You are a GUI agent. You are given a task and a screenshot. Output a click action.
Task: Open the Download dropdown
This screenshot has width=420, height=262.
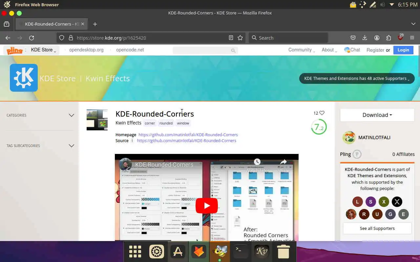377,115
